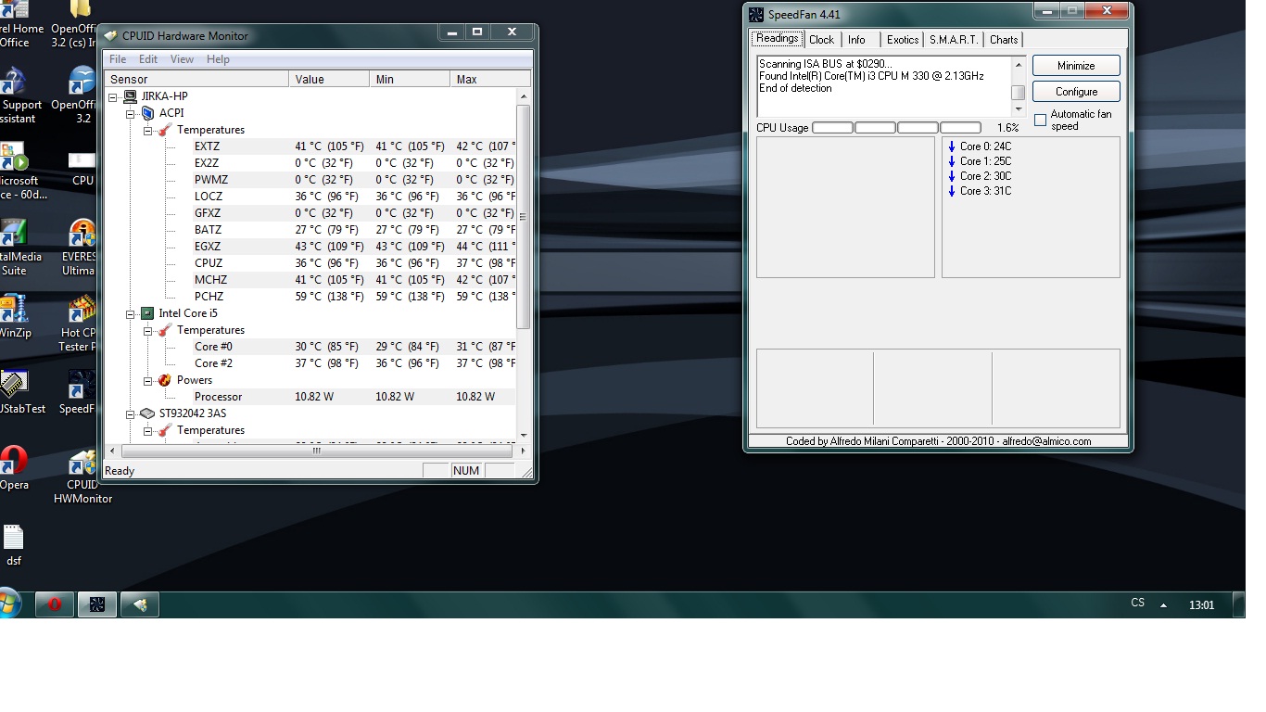Open the Opera desktop shortcut

point(13,463)
